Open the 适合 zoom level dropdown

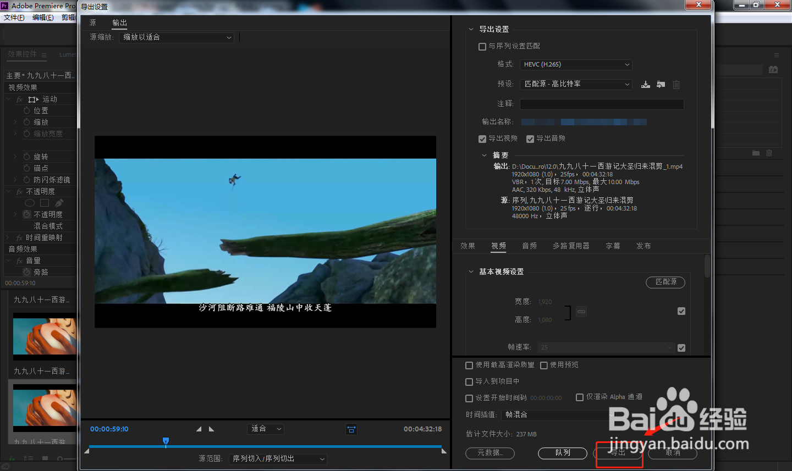coord(266,429)
